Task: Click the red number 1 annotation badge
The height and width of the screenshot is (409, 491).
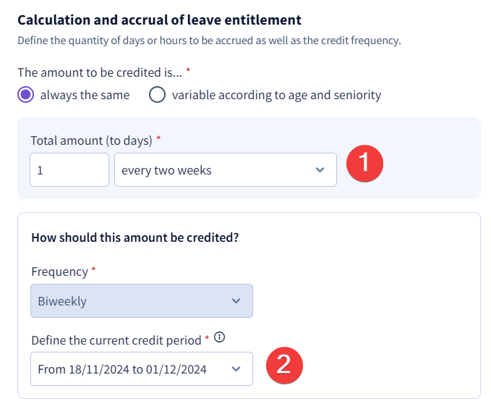Action: pos(364,164)
